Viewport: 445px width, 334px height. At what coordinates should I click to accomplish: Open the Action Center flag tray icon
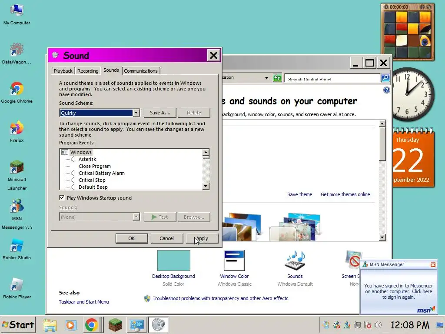pos(368,325)
